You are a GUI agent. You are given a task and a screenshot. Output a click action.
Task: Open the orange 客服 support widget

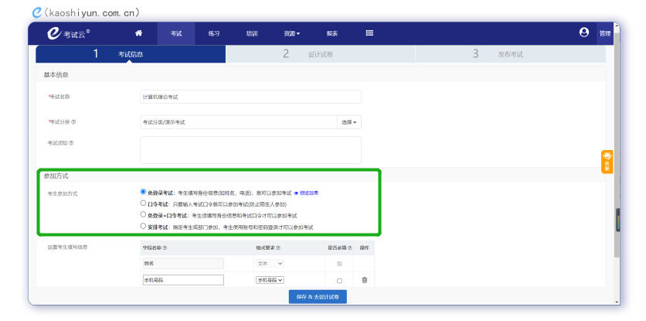pos(607,162)
